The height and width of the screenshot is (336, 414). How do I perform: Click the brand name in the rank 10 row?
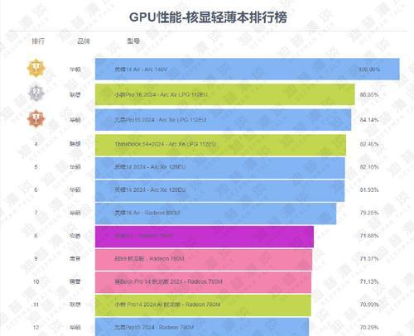[x=75, y=281]
